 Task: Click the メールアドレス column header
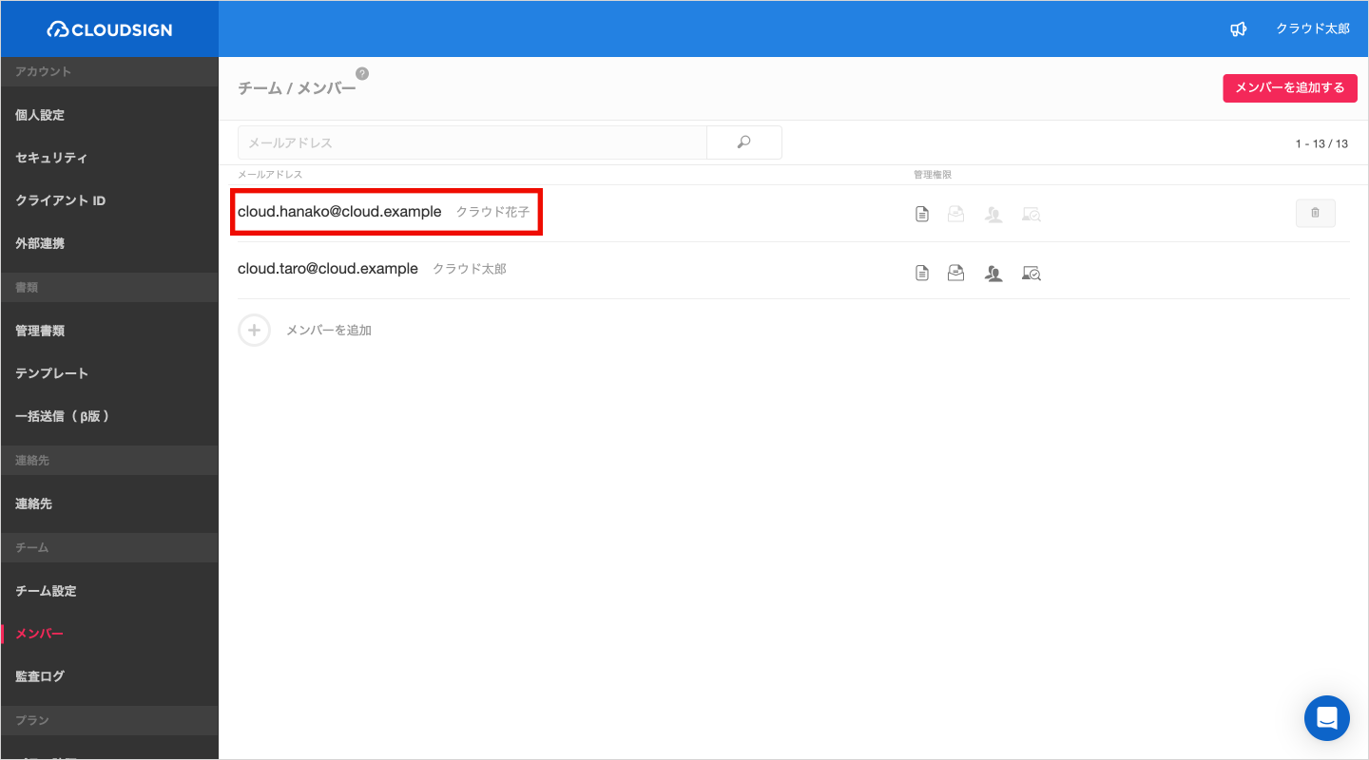tap(270, 175)
